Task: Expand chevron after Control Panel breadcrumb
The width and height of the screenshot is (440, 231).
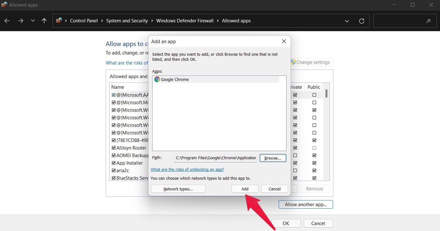Action: (x=102, y=21)
